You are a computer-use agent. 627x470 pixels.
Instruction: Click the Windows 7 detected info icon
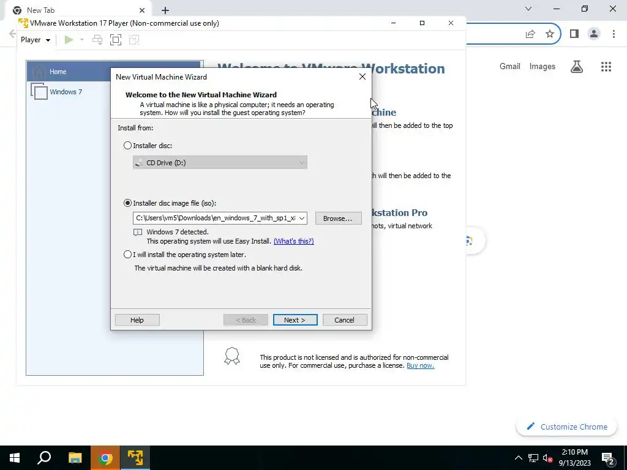click(x=138, y=232)
